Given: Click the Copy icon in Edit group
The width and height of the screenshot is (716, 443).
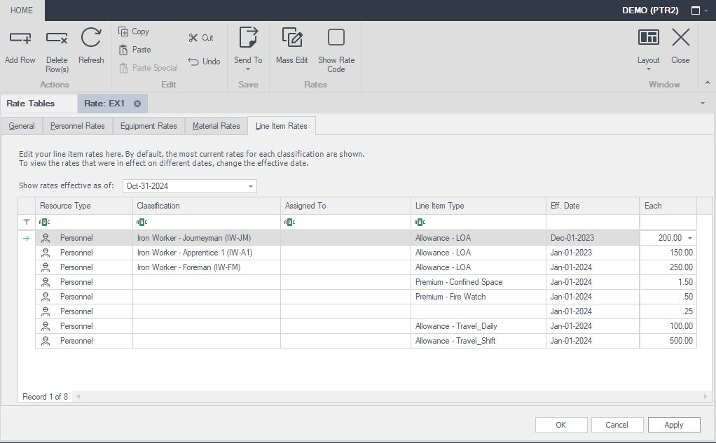Looking at the screenshot, I should coord(123,31).
